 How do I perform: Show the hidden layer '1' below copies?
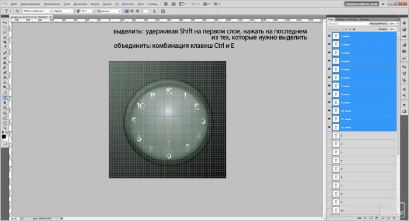(329, 136)
